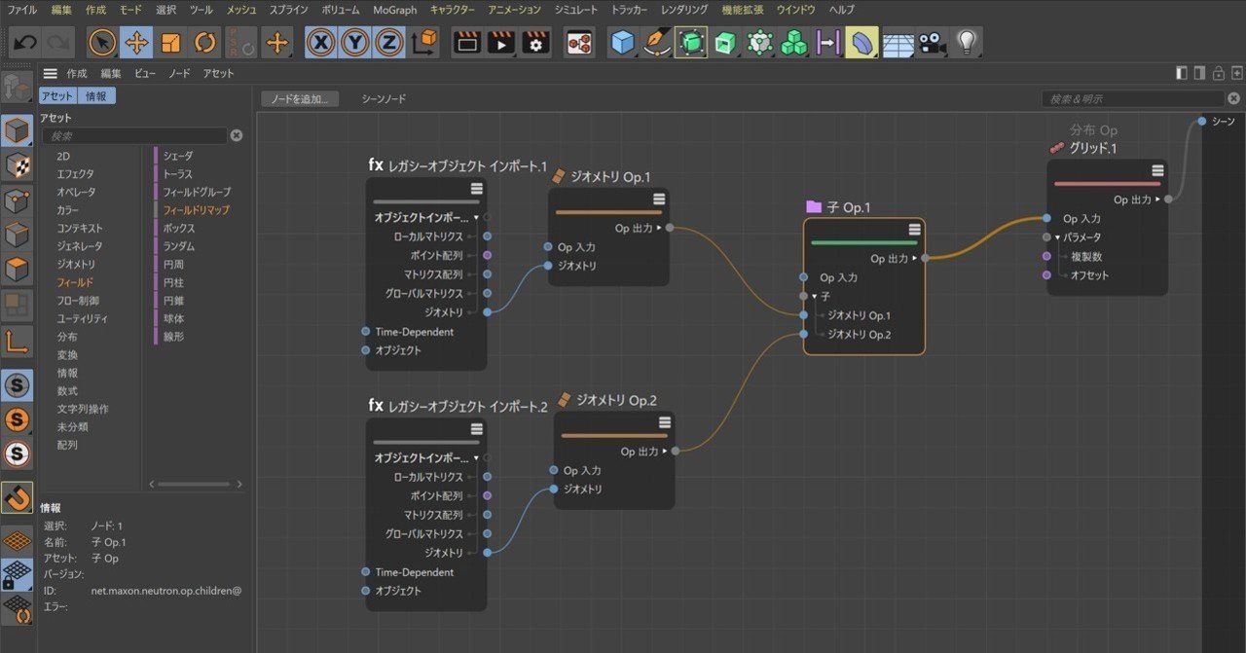Select the Move tool icon in the toolbar
The width and height of the screenshot is (1246, 653).
(136, 42)
